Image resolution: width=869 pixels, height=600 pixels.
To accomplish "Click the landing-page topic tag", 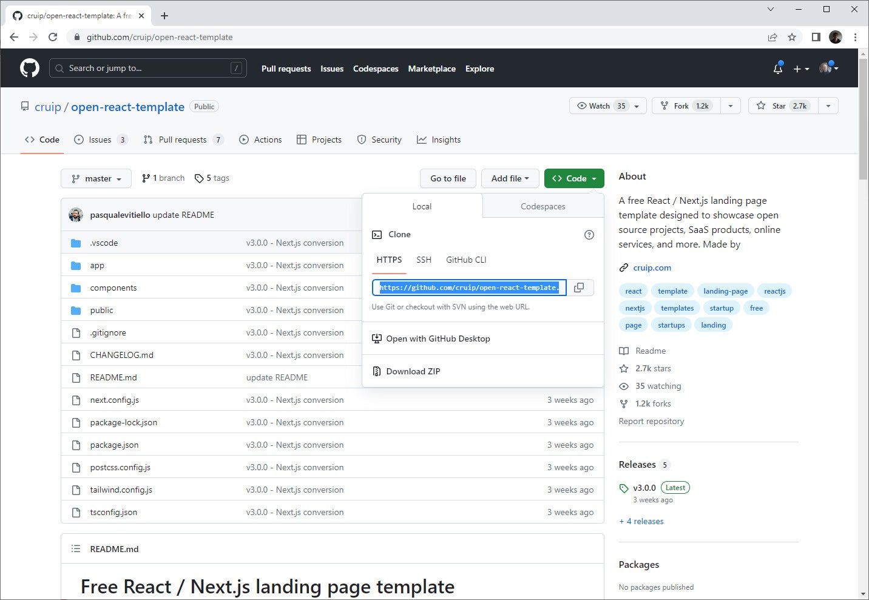I will pos(725,291).
